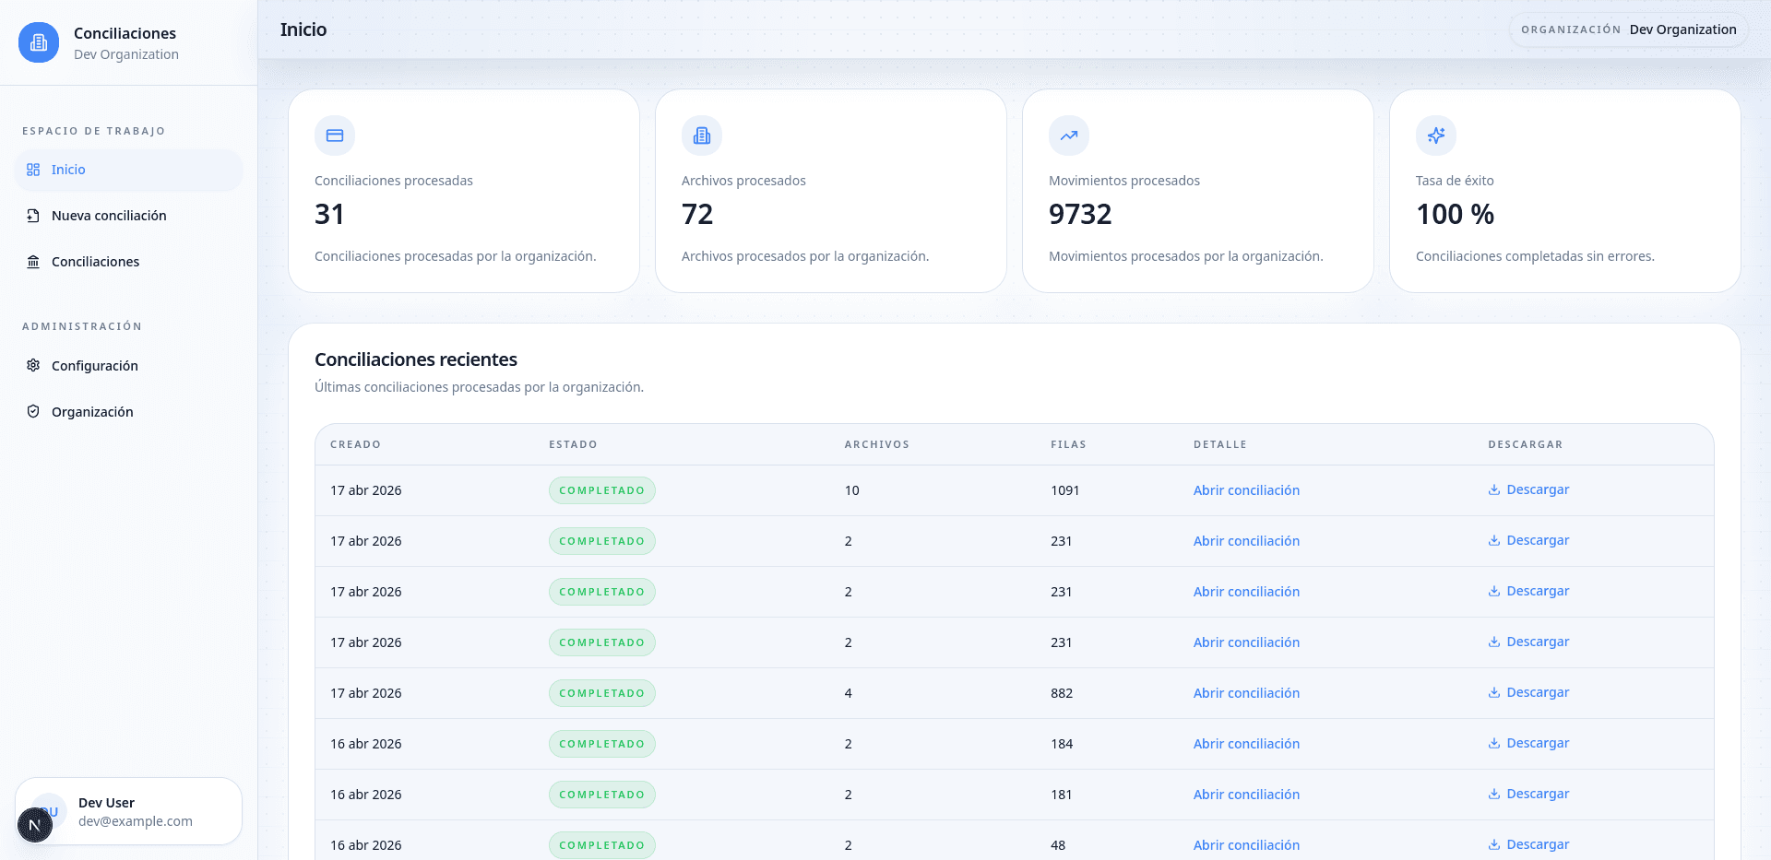1771x860 pixels.
Task: Click the Conciliaciones app logo icon
Action: coord(39,42)
